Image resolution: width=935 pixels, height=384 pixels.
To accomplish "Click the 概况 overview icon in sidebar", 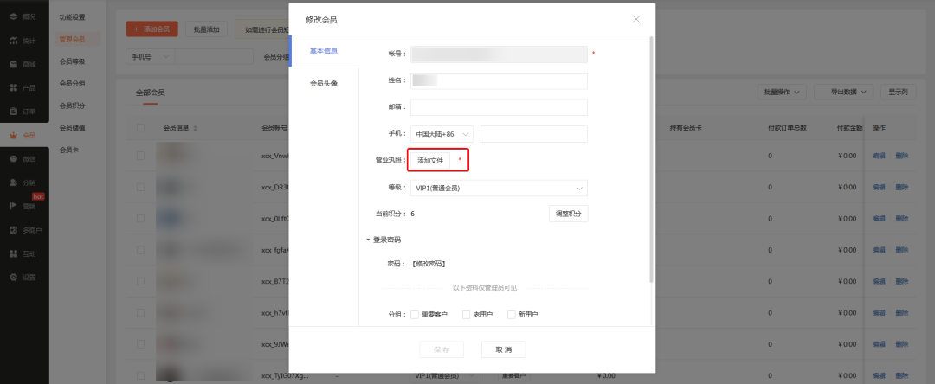I will pyautogui.click(x=14, y=17).
